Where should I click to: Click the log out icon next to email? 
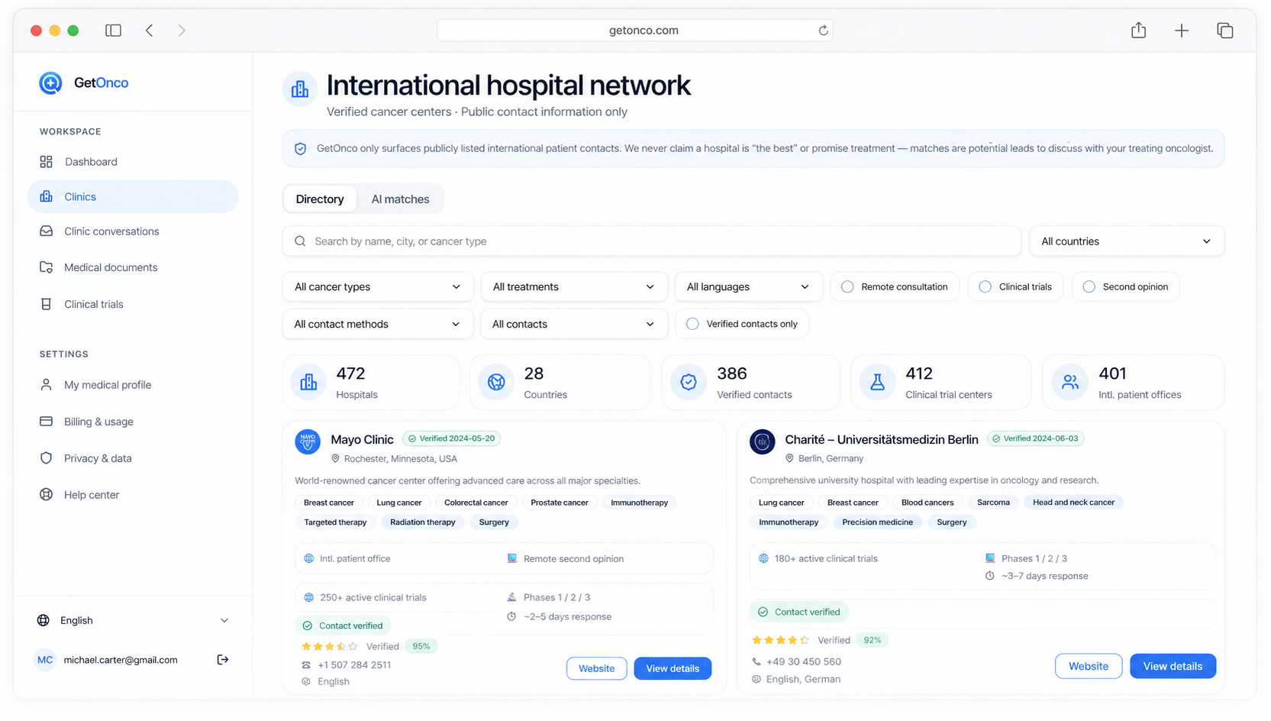[223, 660]
